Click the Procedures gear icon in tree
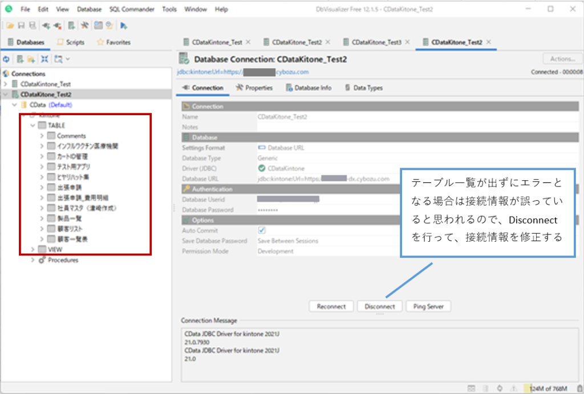Image resolution: width=584 pixels, height=394 pixels. click(42, 259)
